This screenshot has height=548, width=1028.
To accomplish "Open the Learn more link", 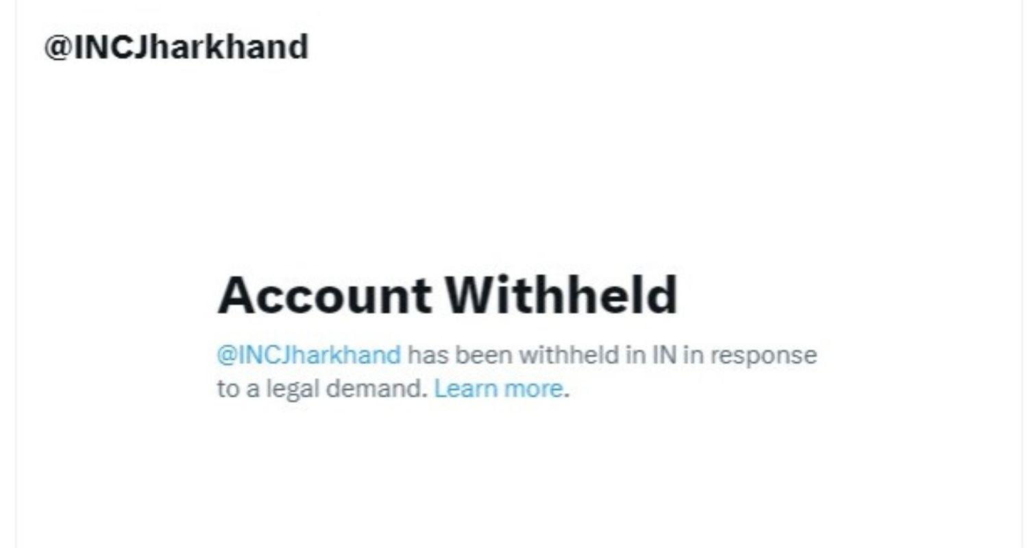I will click(x=498, y=389).
